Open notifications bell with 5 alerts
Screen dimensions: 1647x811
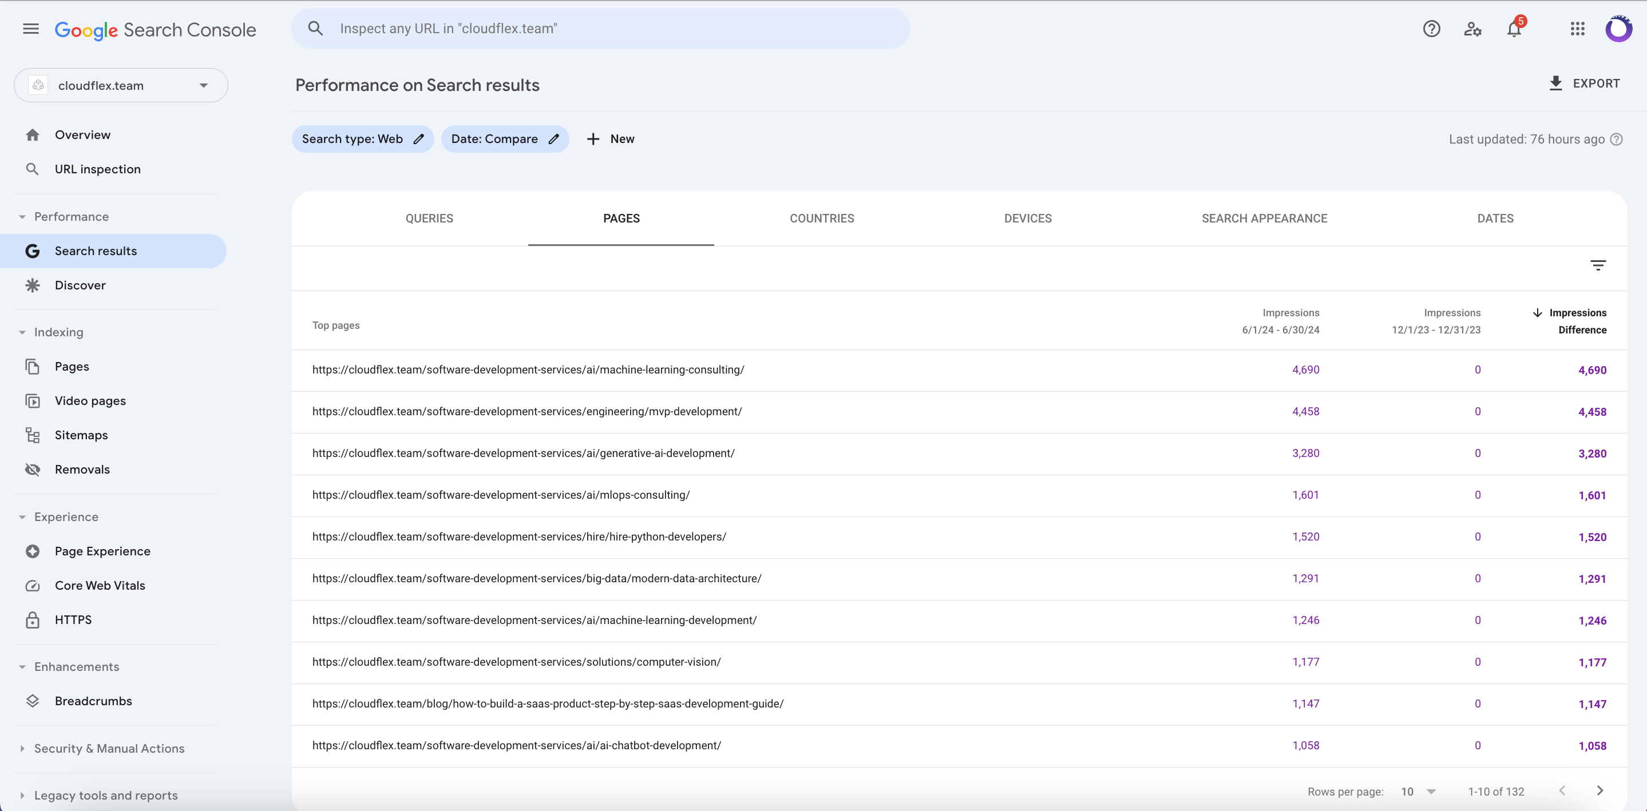pos(1514,29)
